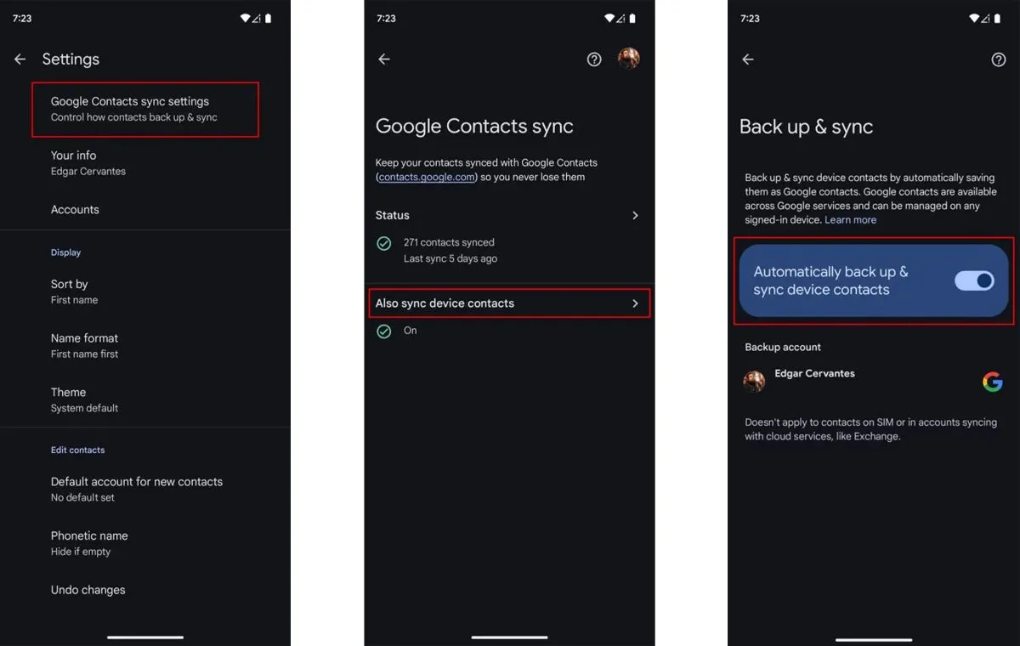Open the Accounts menu item
The width and height of the screenshot is (1020, 646).
point(75,210)
